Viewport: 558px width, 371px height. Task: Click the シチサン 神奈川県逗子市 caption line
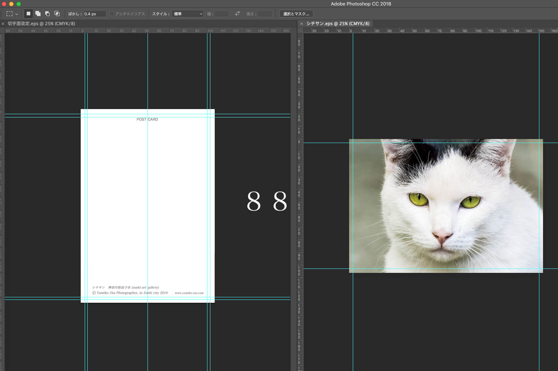[126, 287]
